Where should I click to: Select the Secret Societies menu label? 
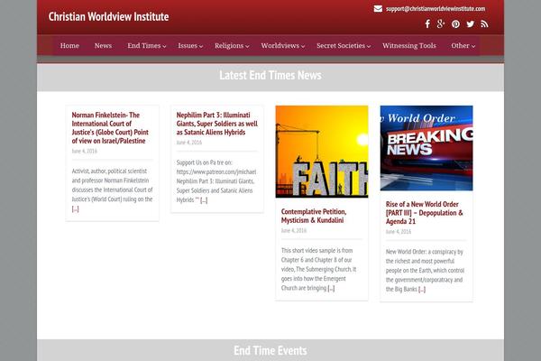(x=341, y=46)
